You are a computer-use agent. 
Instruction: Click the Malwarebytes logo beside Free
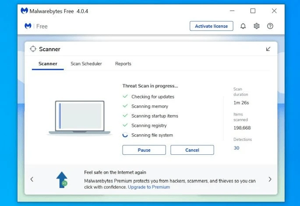point(28,26)
